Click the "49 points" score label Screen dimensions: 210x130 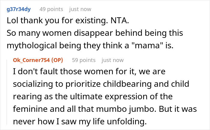(x=51, y=9)
